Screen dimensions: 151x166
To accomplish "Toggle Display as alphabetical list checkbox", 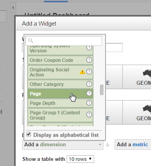I will pos(29,134).
